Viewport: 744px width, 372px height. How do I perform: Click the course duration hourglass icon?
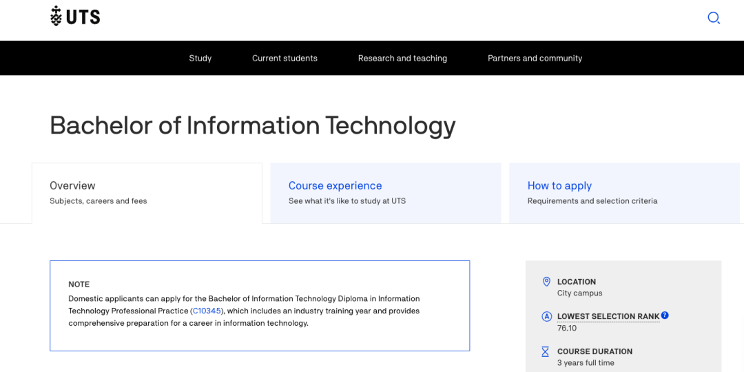pos(546,351)
